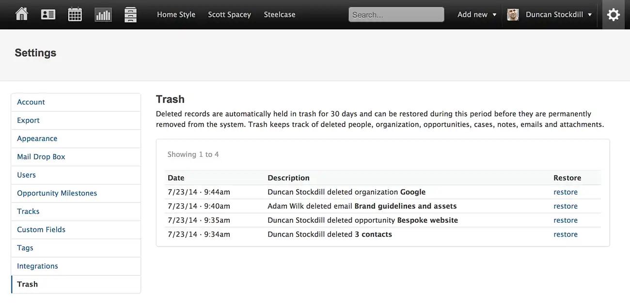The width and height of the screenshot is (630, 305).
Task: Open the sales pipeline chart icon
Action: click(103, 15)
